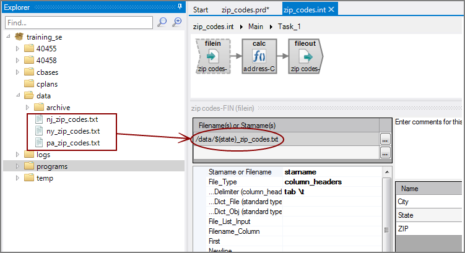Click the cbases folder icon
Screen dimensions: 465x253
(28, 72)
